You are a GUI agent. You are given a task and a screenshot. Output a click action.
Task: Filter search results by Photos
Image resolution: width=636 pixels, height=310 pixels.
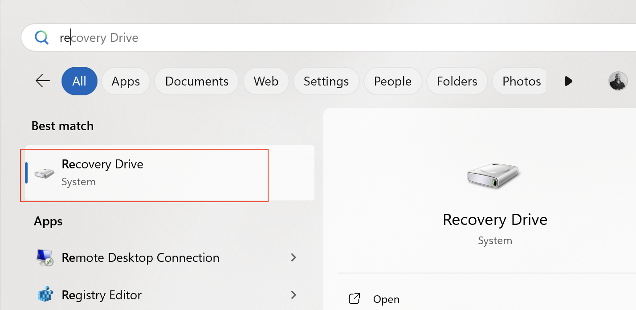coord(521,81)
